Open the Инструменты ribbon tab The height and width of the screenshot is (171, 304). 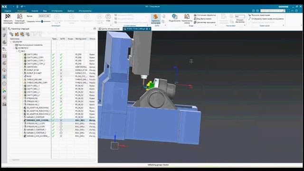coord(85,11)
